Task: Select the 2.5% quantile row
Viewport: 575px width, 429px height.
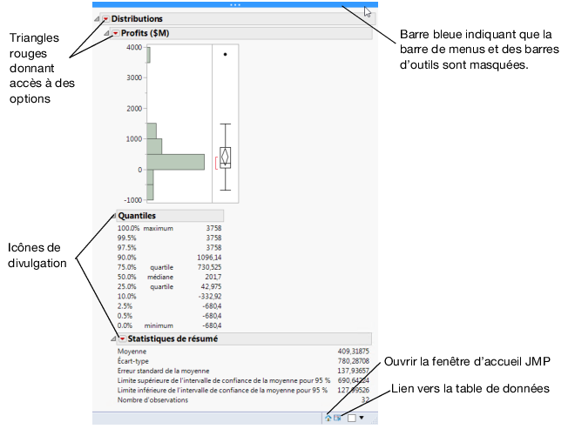Action: click(x=169, y=306)
